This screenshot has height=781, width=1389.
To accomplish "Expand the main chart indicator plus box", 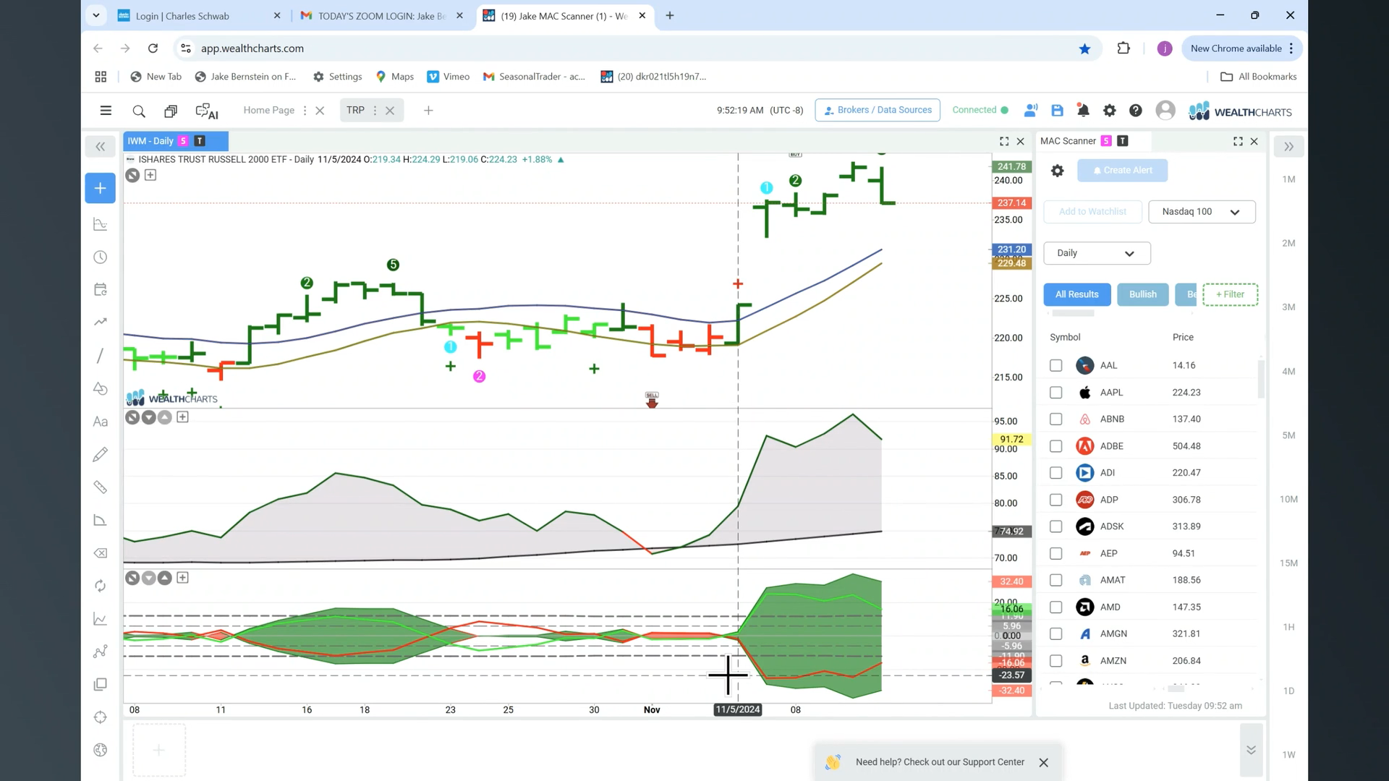I will 150,175.
